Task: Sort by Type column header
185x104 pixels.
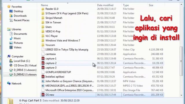Action: 126,5
